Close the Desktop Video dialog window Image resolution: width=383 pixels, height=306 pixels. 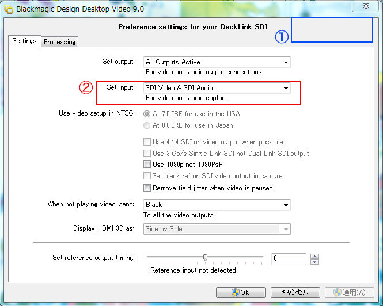[x=366, y=6]
